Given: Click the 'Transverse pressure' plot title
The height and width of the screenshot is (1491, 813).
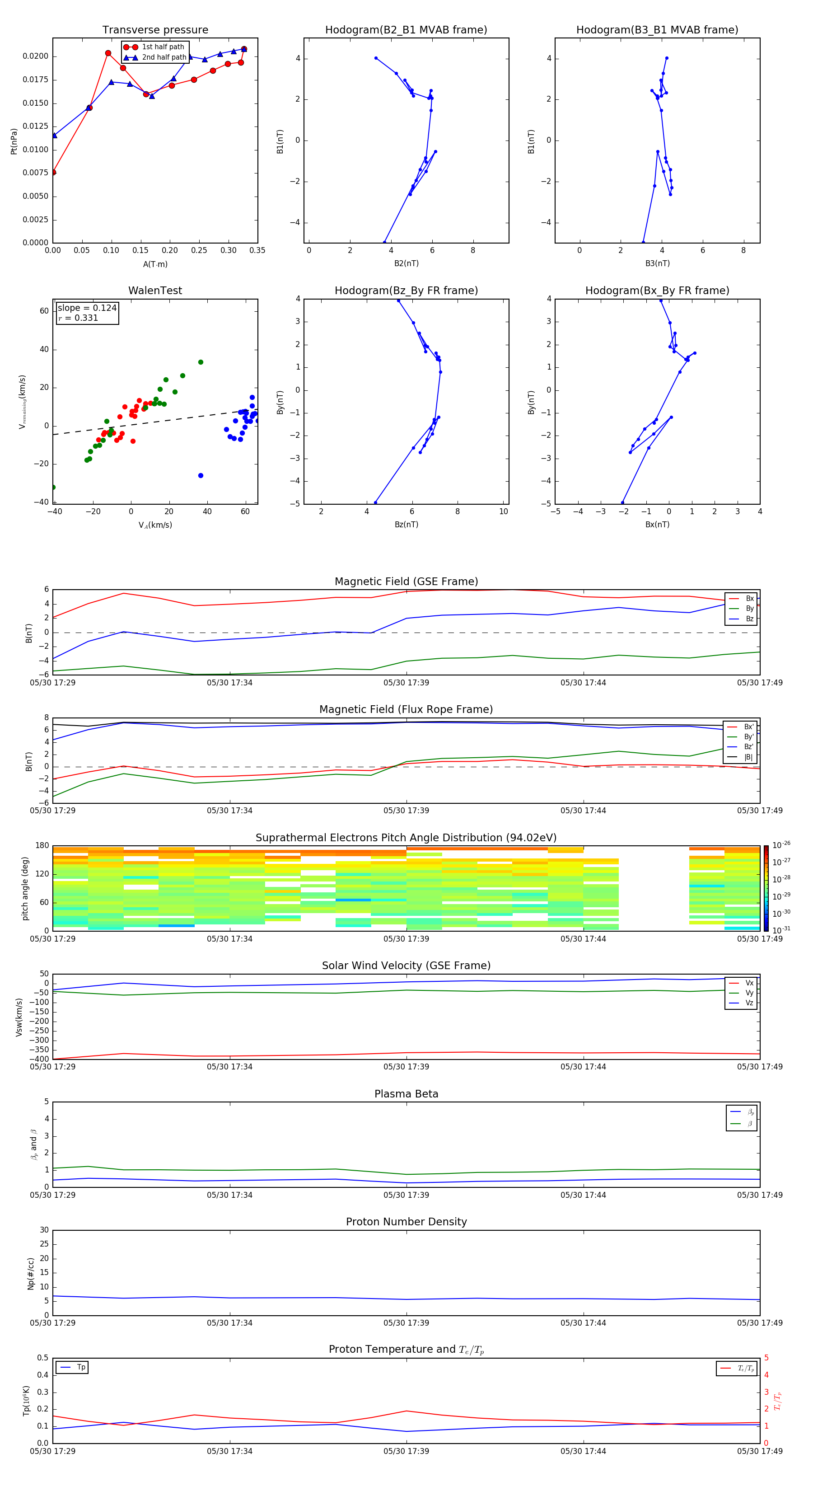Looking at the screenshot, I should 155,29.
